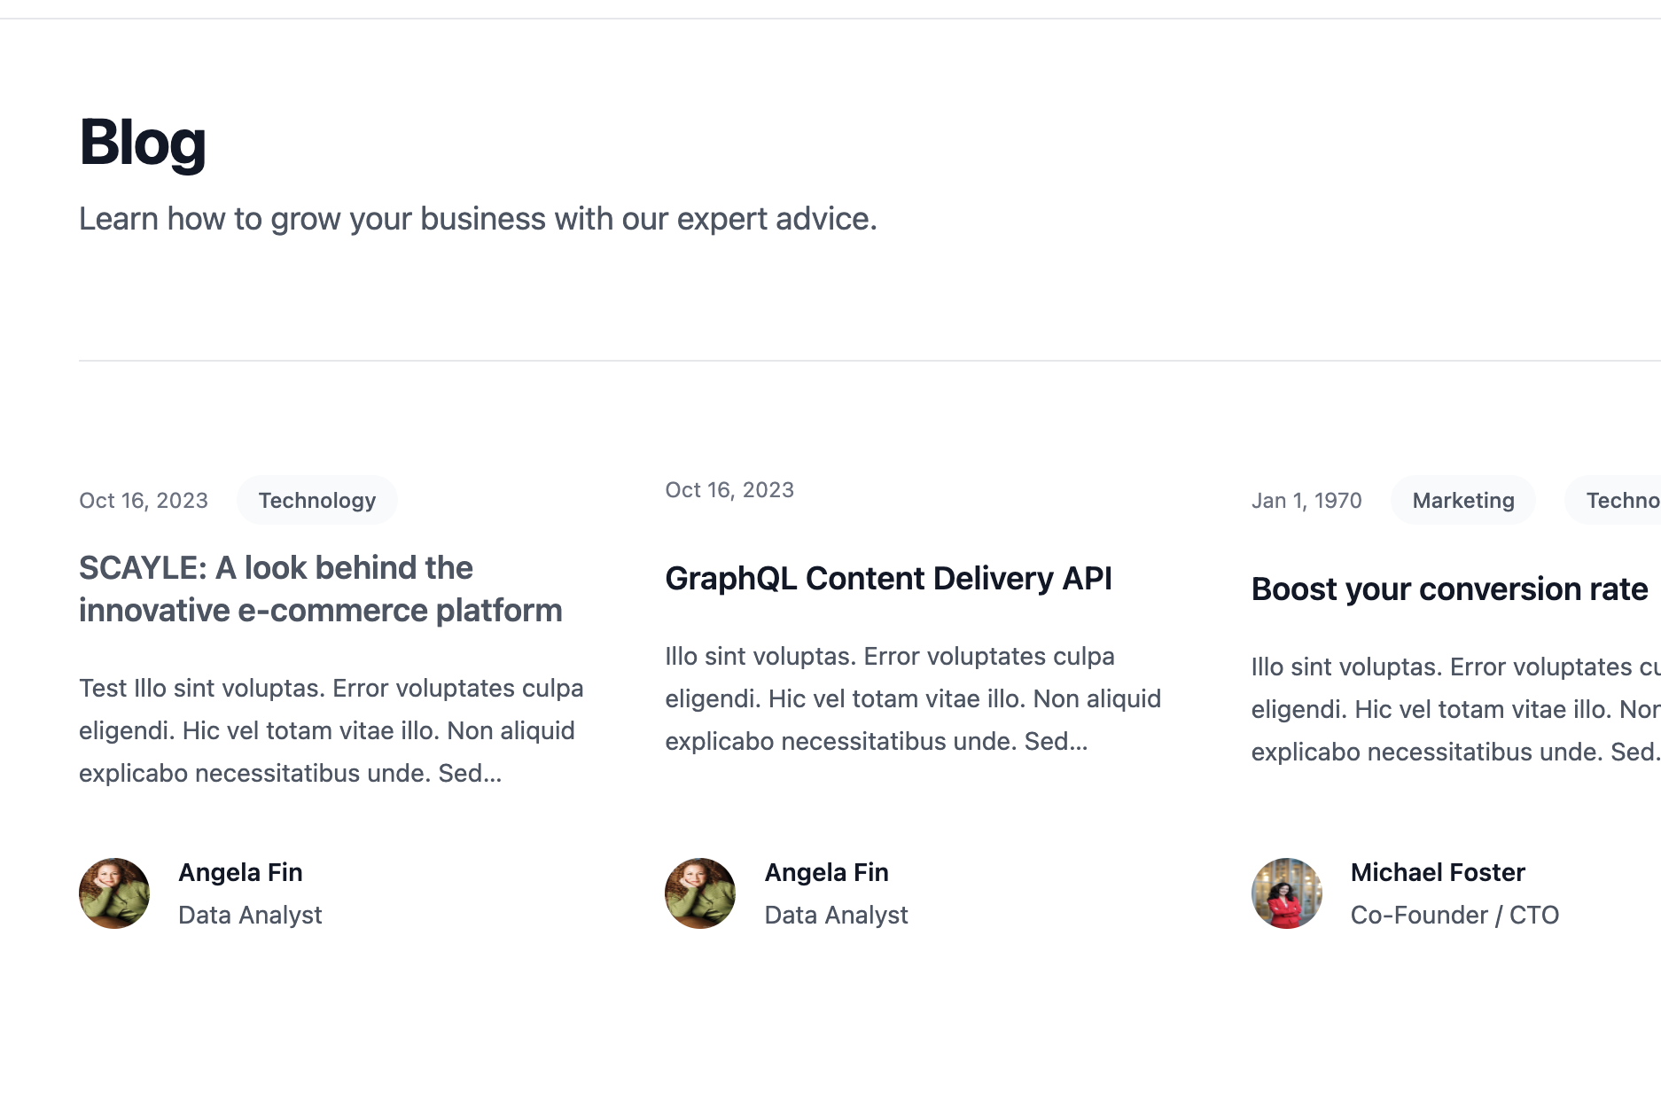Open the GraphQL Content Delivery API post
This screenshot has width=1661, height=1115.
click(888, 579)
